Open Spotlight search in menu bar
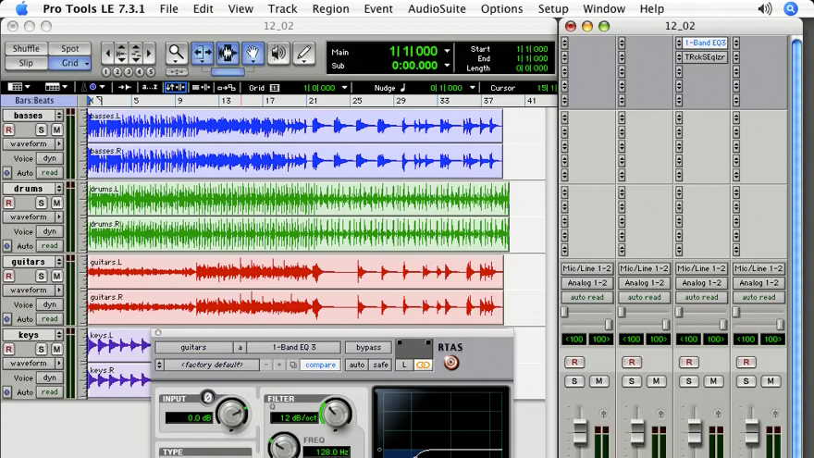Screen dimensions: 814x458 click(x=790, y=9)
